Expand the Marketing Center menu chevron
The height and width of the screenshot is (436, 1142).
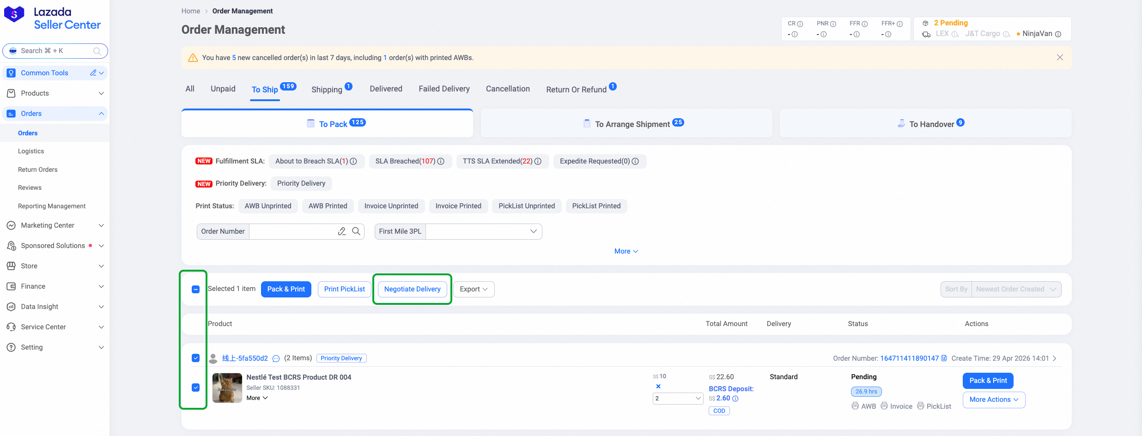[101, 225]
